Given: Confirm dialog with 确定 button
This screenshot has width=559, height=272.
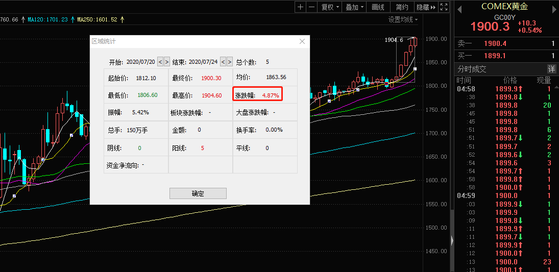Looking at the screenshot, I should pyautogui.click(x=198, y=193).
